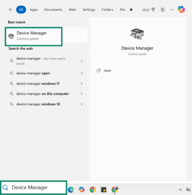This screenshot has width=192, height=195.
Task: Click the Device Manager best-match icon
Action: pyautogui.click(x=11, y=36)
